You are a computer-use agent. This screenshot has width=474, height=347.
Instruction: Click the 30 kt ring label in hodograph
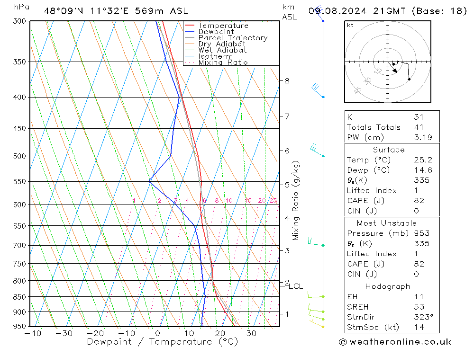(367, 81)
